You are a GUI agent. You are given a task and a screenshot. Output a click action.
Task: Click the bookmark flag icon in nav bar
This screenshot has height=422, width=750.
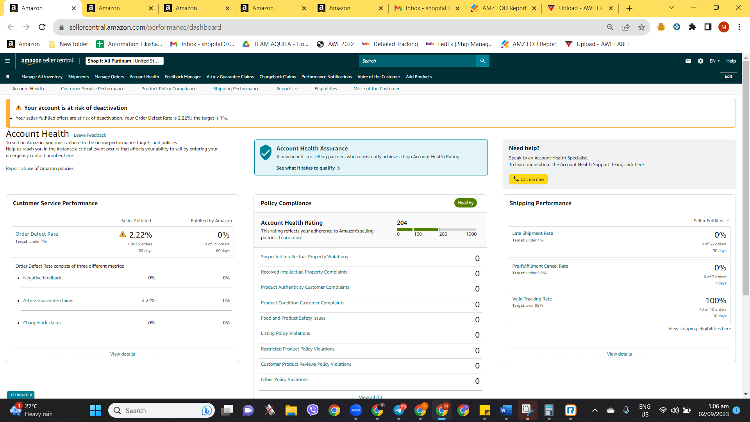click(8, 77)
